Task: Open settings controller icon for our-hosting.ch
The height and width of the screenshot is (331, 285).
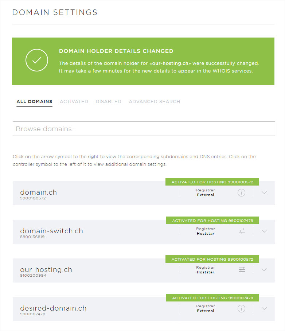Action: coord(242,270)
